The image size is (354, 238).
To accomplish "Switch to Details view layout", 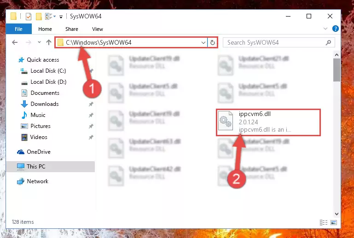I will coord(324,223).
